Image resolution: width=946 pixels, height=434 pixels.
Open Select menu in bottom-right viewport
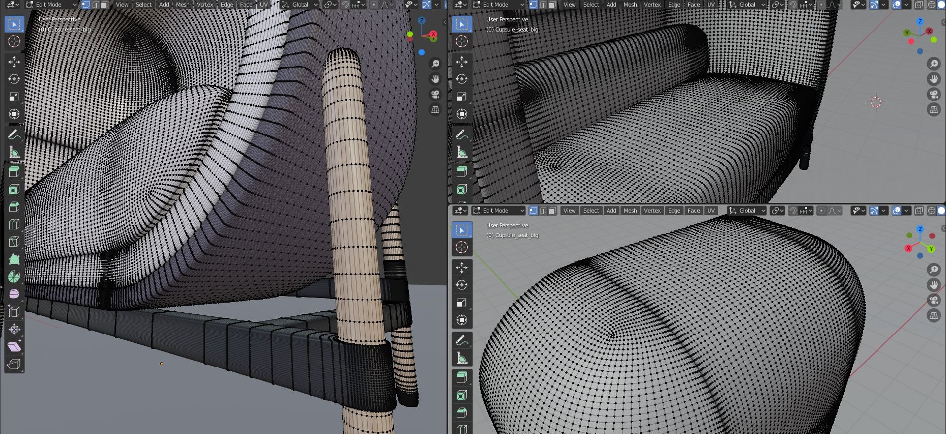pyautogui.click(x=591, y=211)
